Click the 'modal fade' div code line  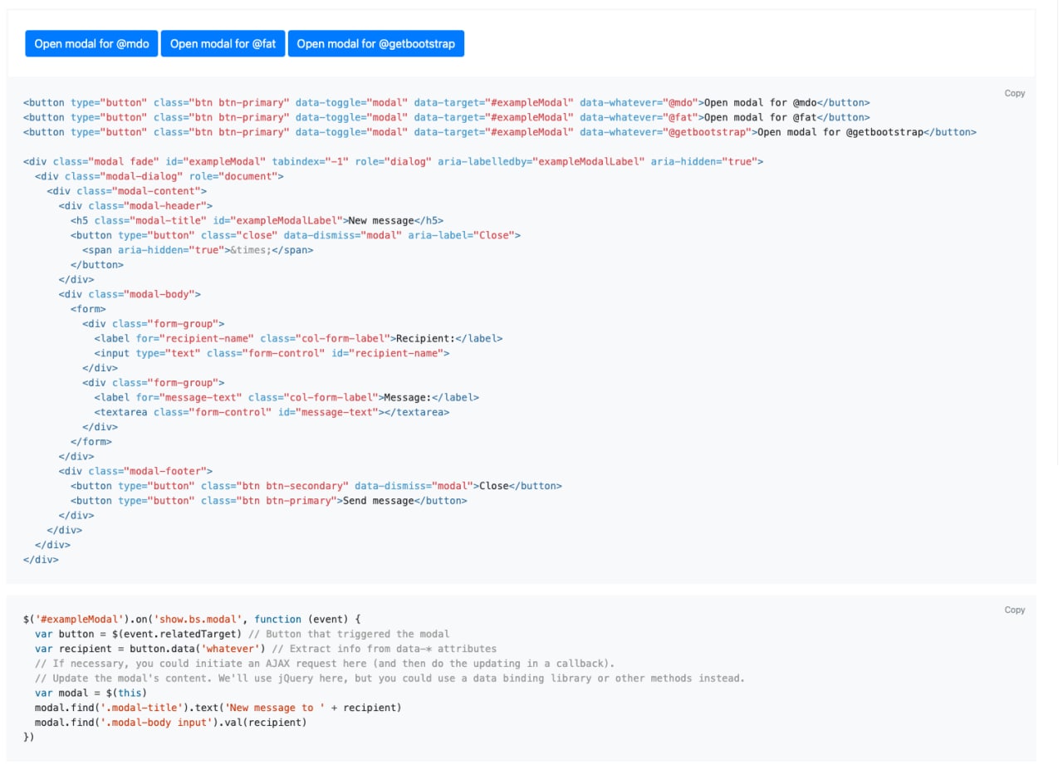tap(393, 162)
